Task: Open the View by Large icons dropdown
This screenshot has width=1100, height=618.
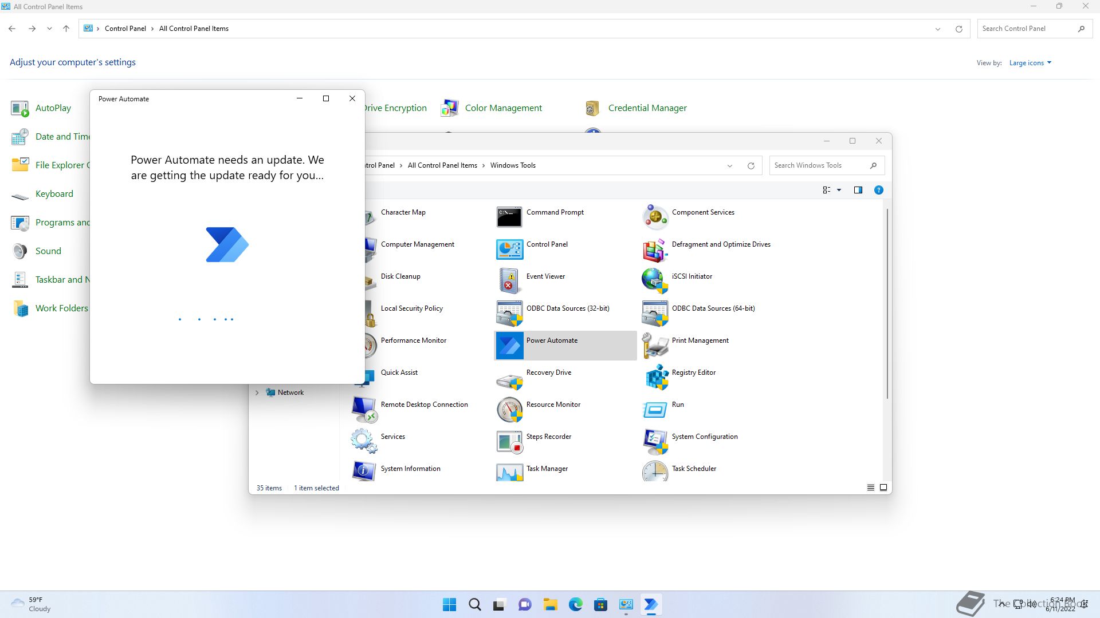Action: point(1030,63)
